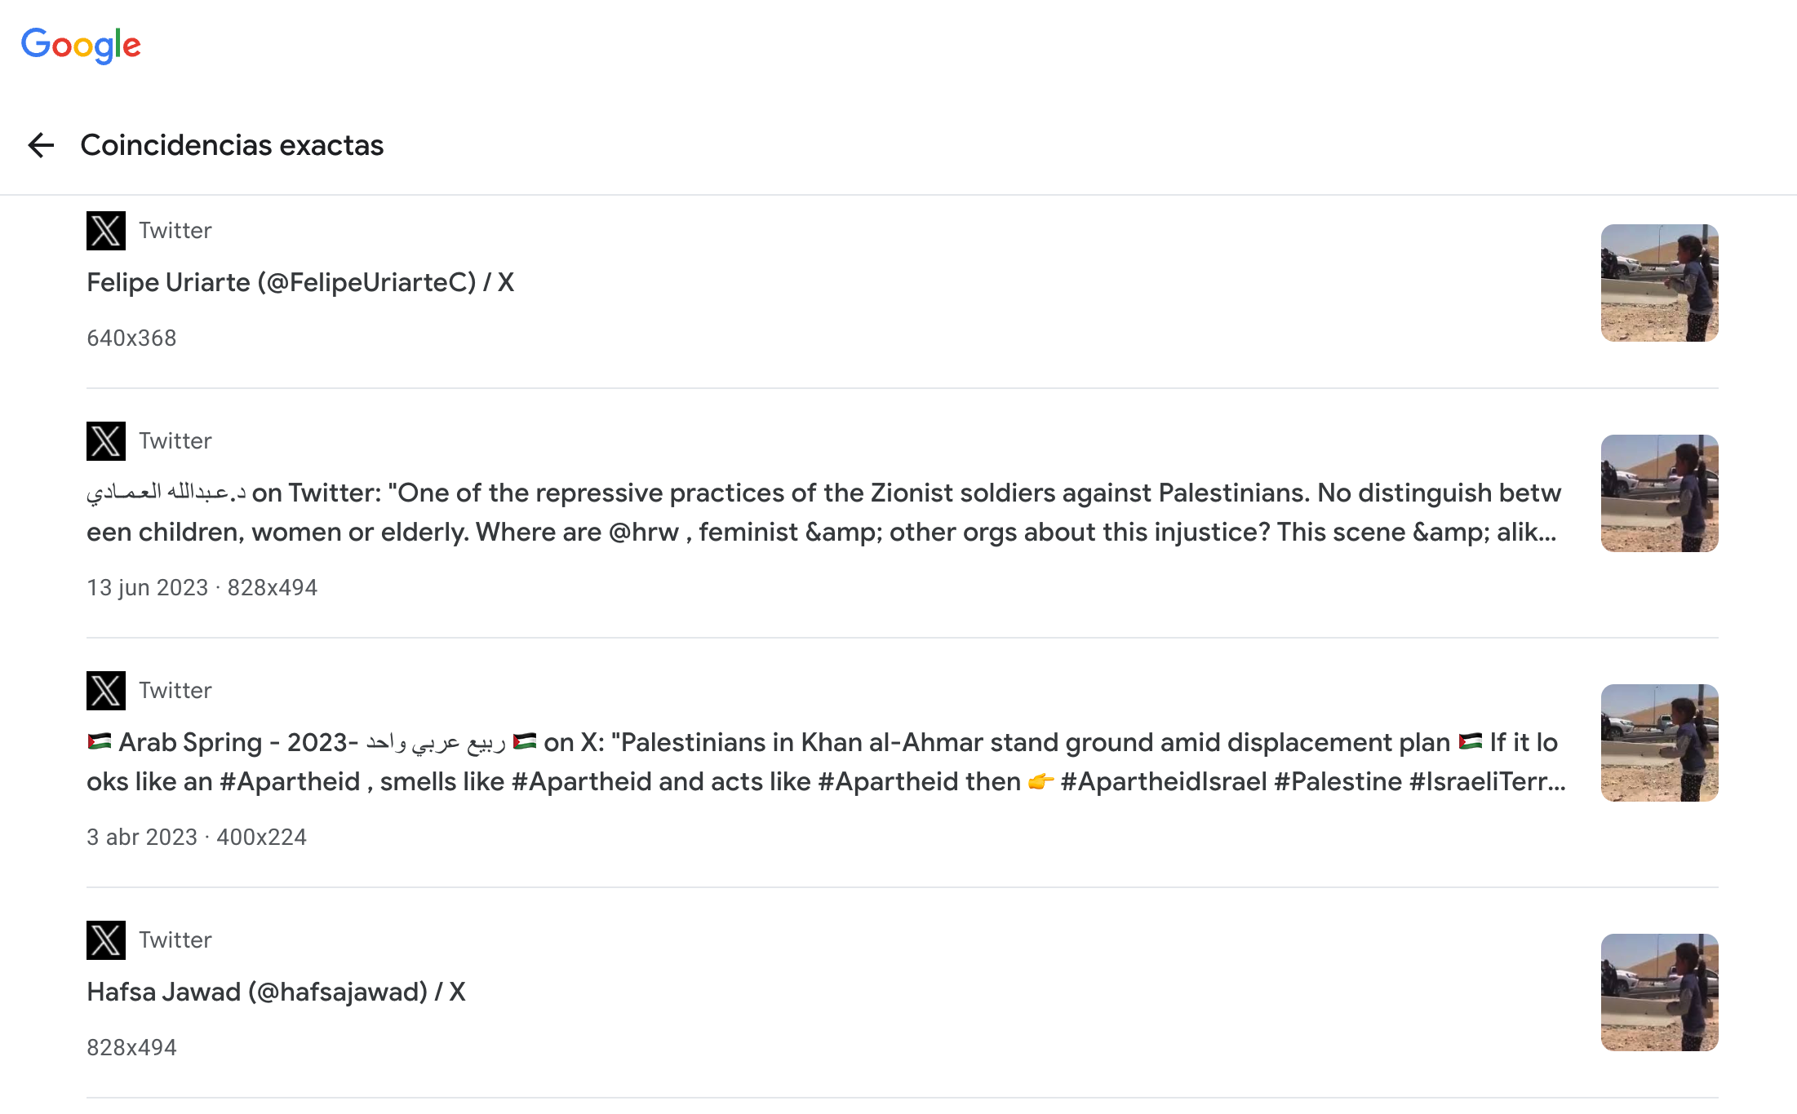Go back using the left arrow
Screen dimensions: 1797x1114
(41, 145)
